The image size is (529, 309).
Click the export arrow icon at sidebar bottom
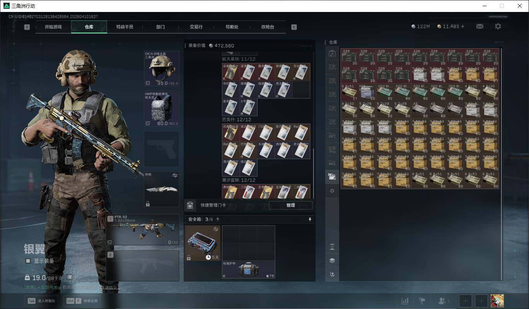click(332, 274)
